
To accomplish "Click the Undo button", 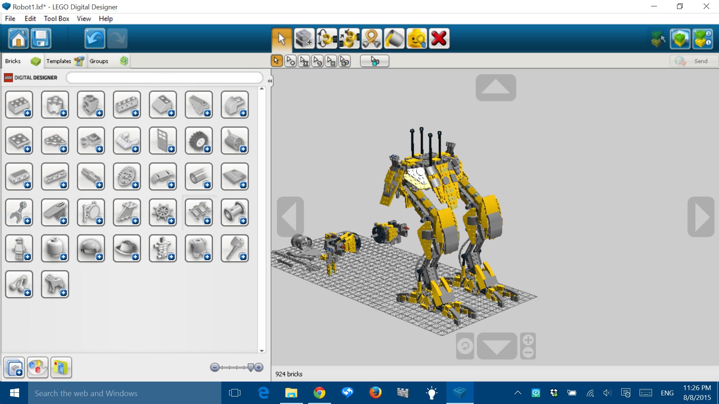I will pos(94,38).
